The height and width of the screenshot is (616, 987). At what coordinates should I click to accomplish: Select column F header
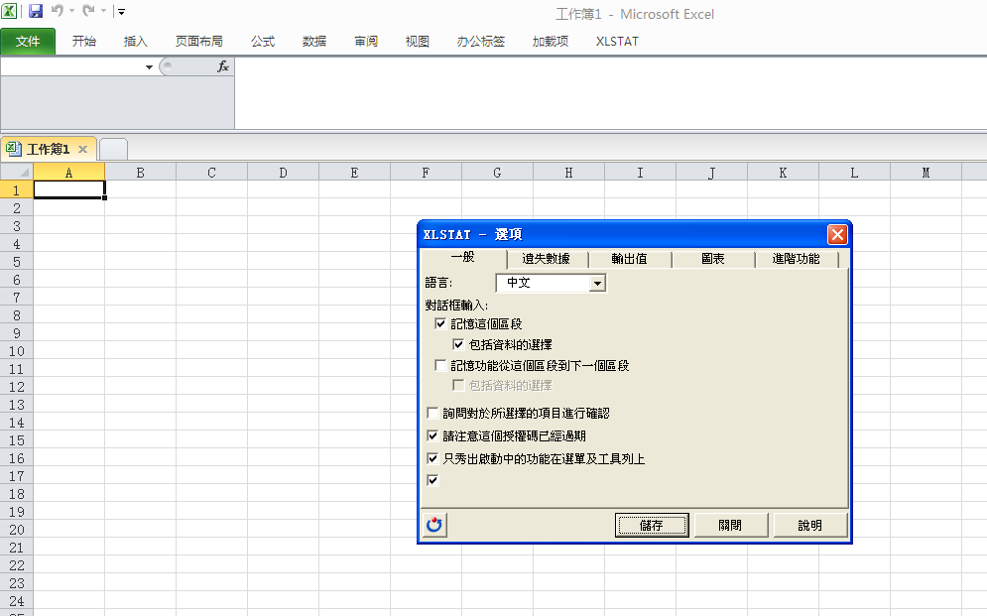[x=427, y=173]
